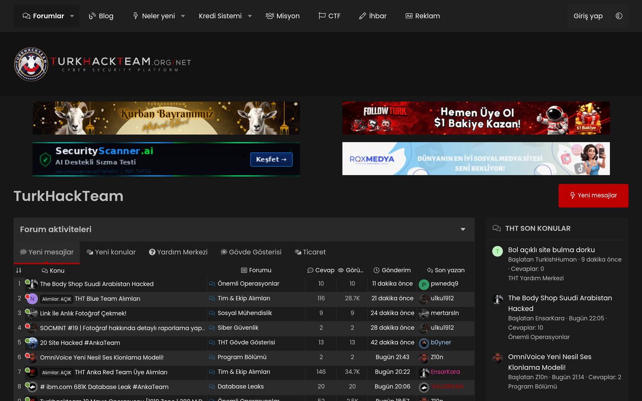
Task: Open thread Link İle Anlık Fotoğraf Çekmek!
Action: (83, 314)
